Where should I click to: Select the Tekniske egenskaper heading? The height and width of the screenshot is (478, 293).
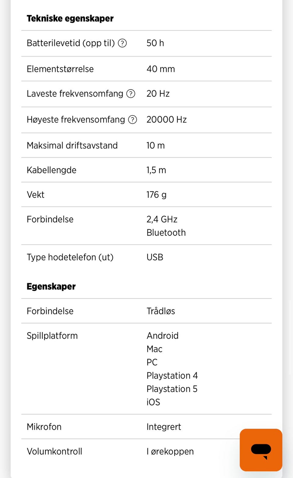point(70,19)
